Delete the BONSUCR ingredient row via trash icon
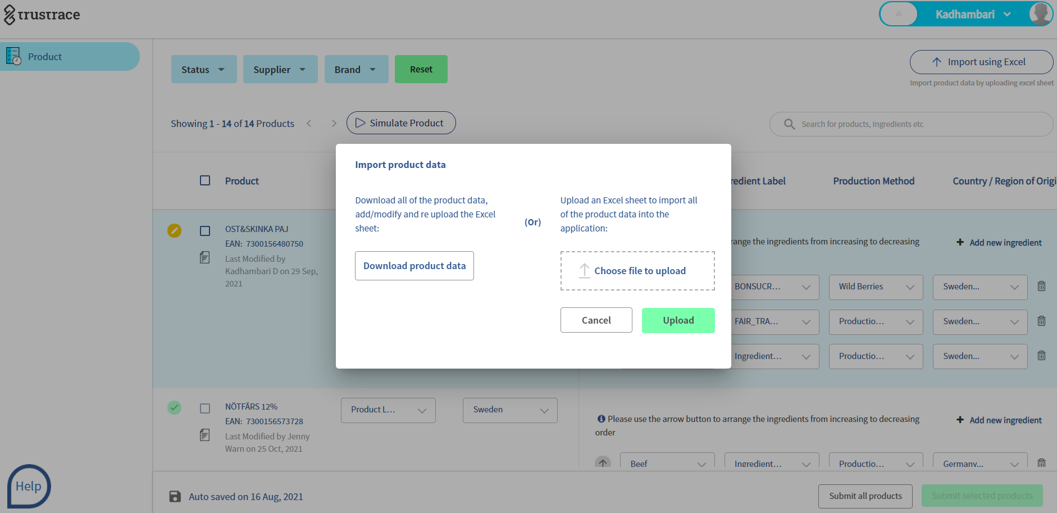This screenshot has width=1057, height=513. point(1041,287)
